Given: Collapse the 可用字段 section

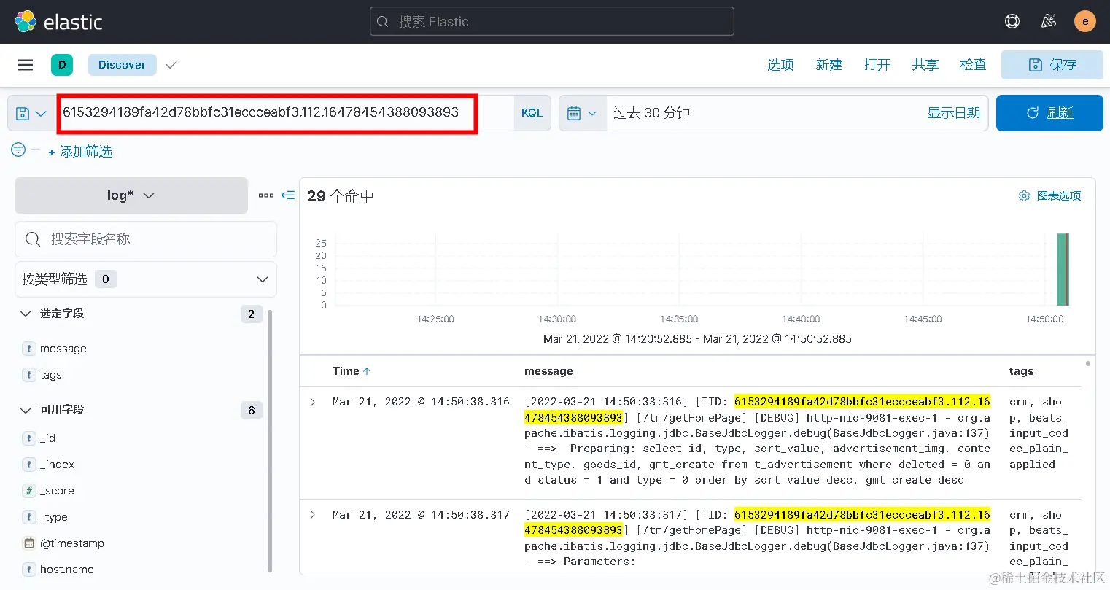Looking at the screenshot, I should 26,410.
